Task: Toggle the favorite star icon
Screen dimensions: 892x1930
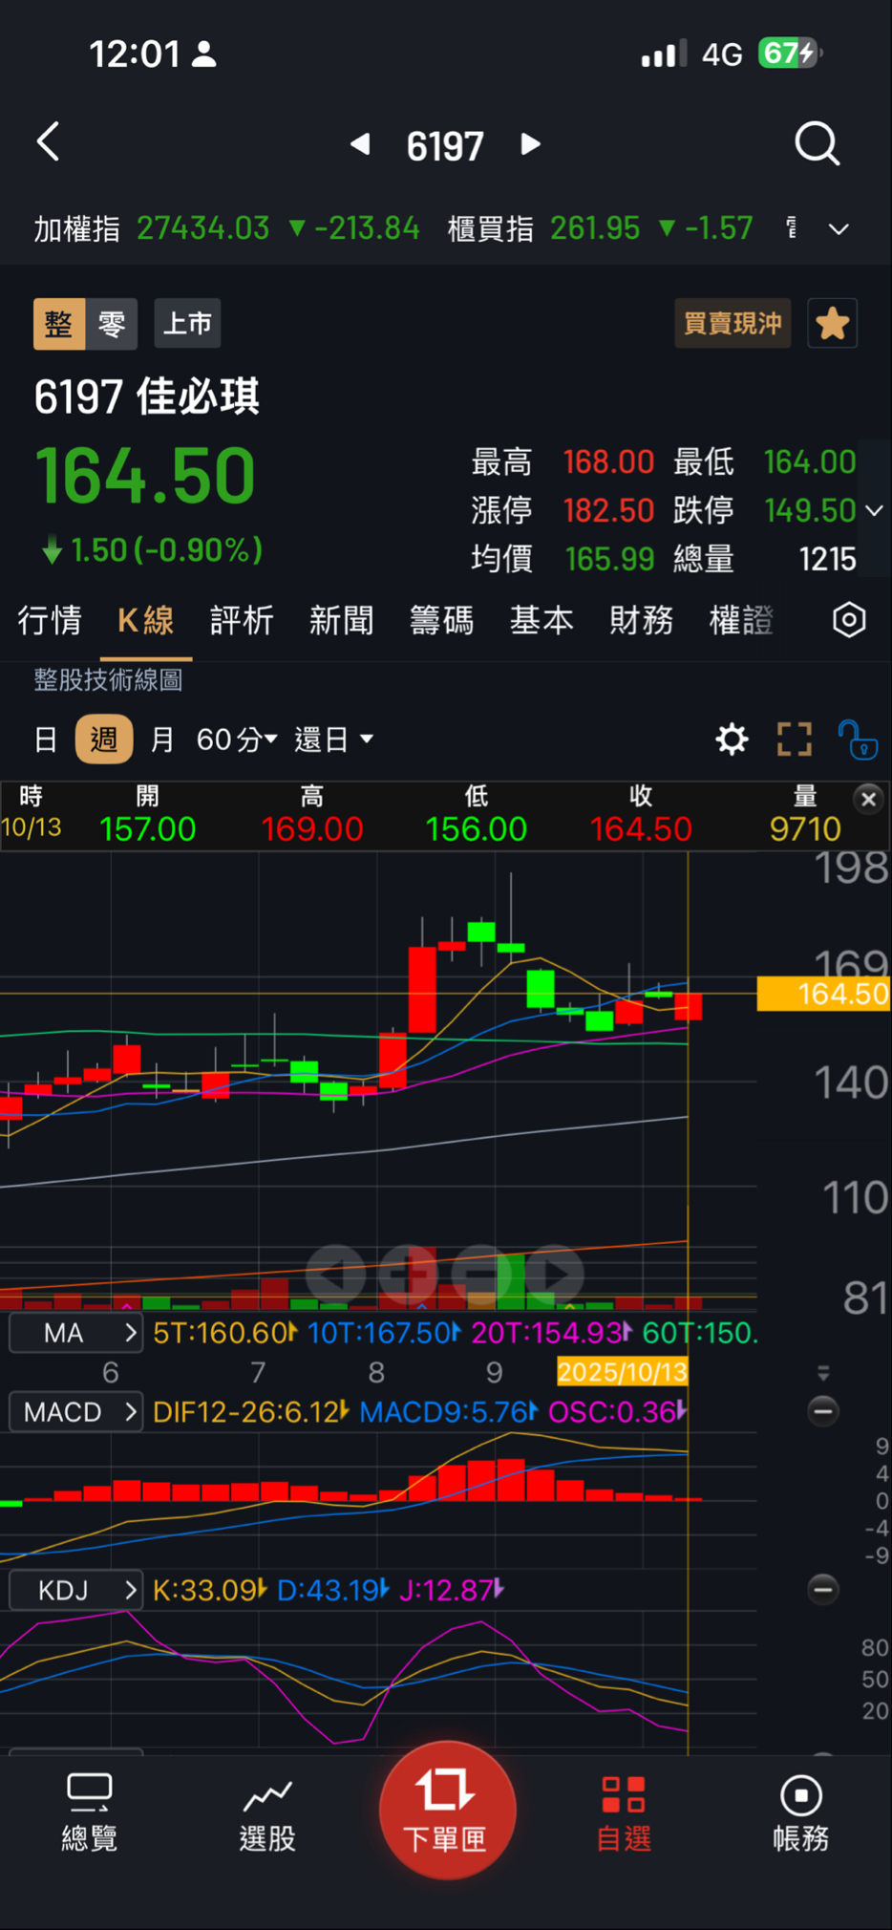Action: click(x=832, y=324)
